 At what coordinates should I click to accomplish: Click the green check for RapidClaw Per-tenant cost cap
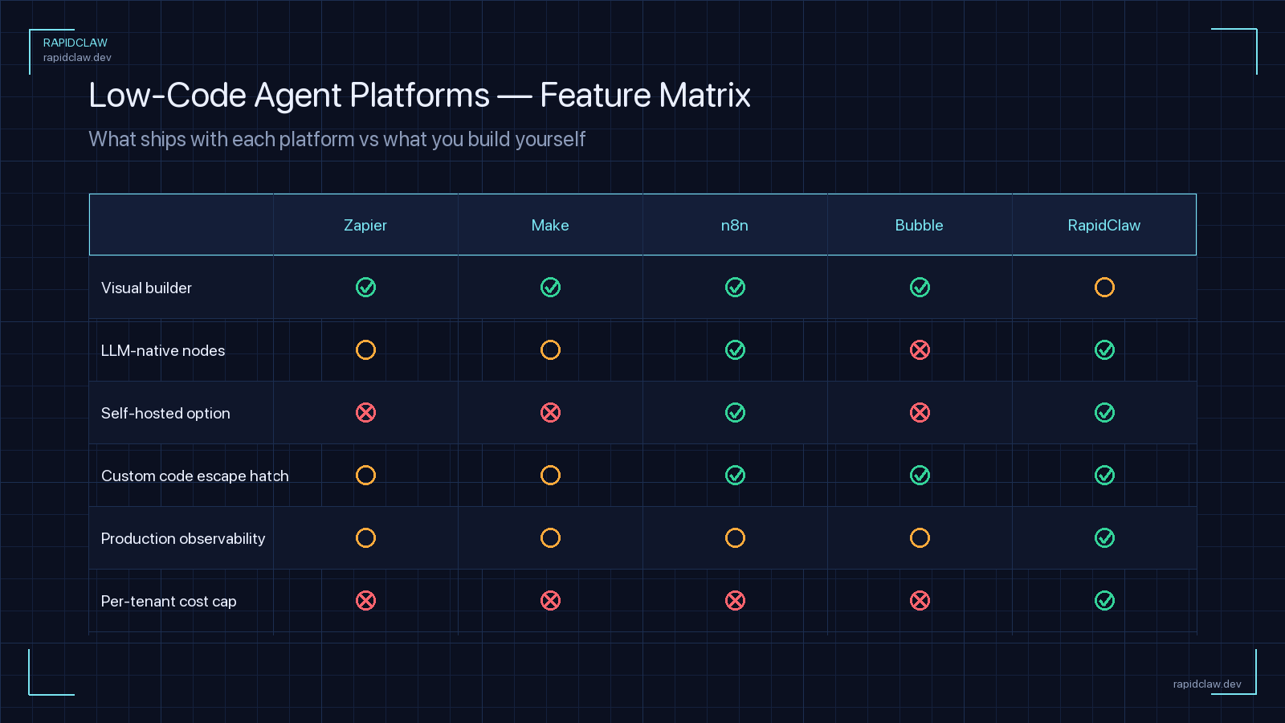[1104, 600]
